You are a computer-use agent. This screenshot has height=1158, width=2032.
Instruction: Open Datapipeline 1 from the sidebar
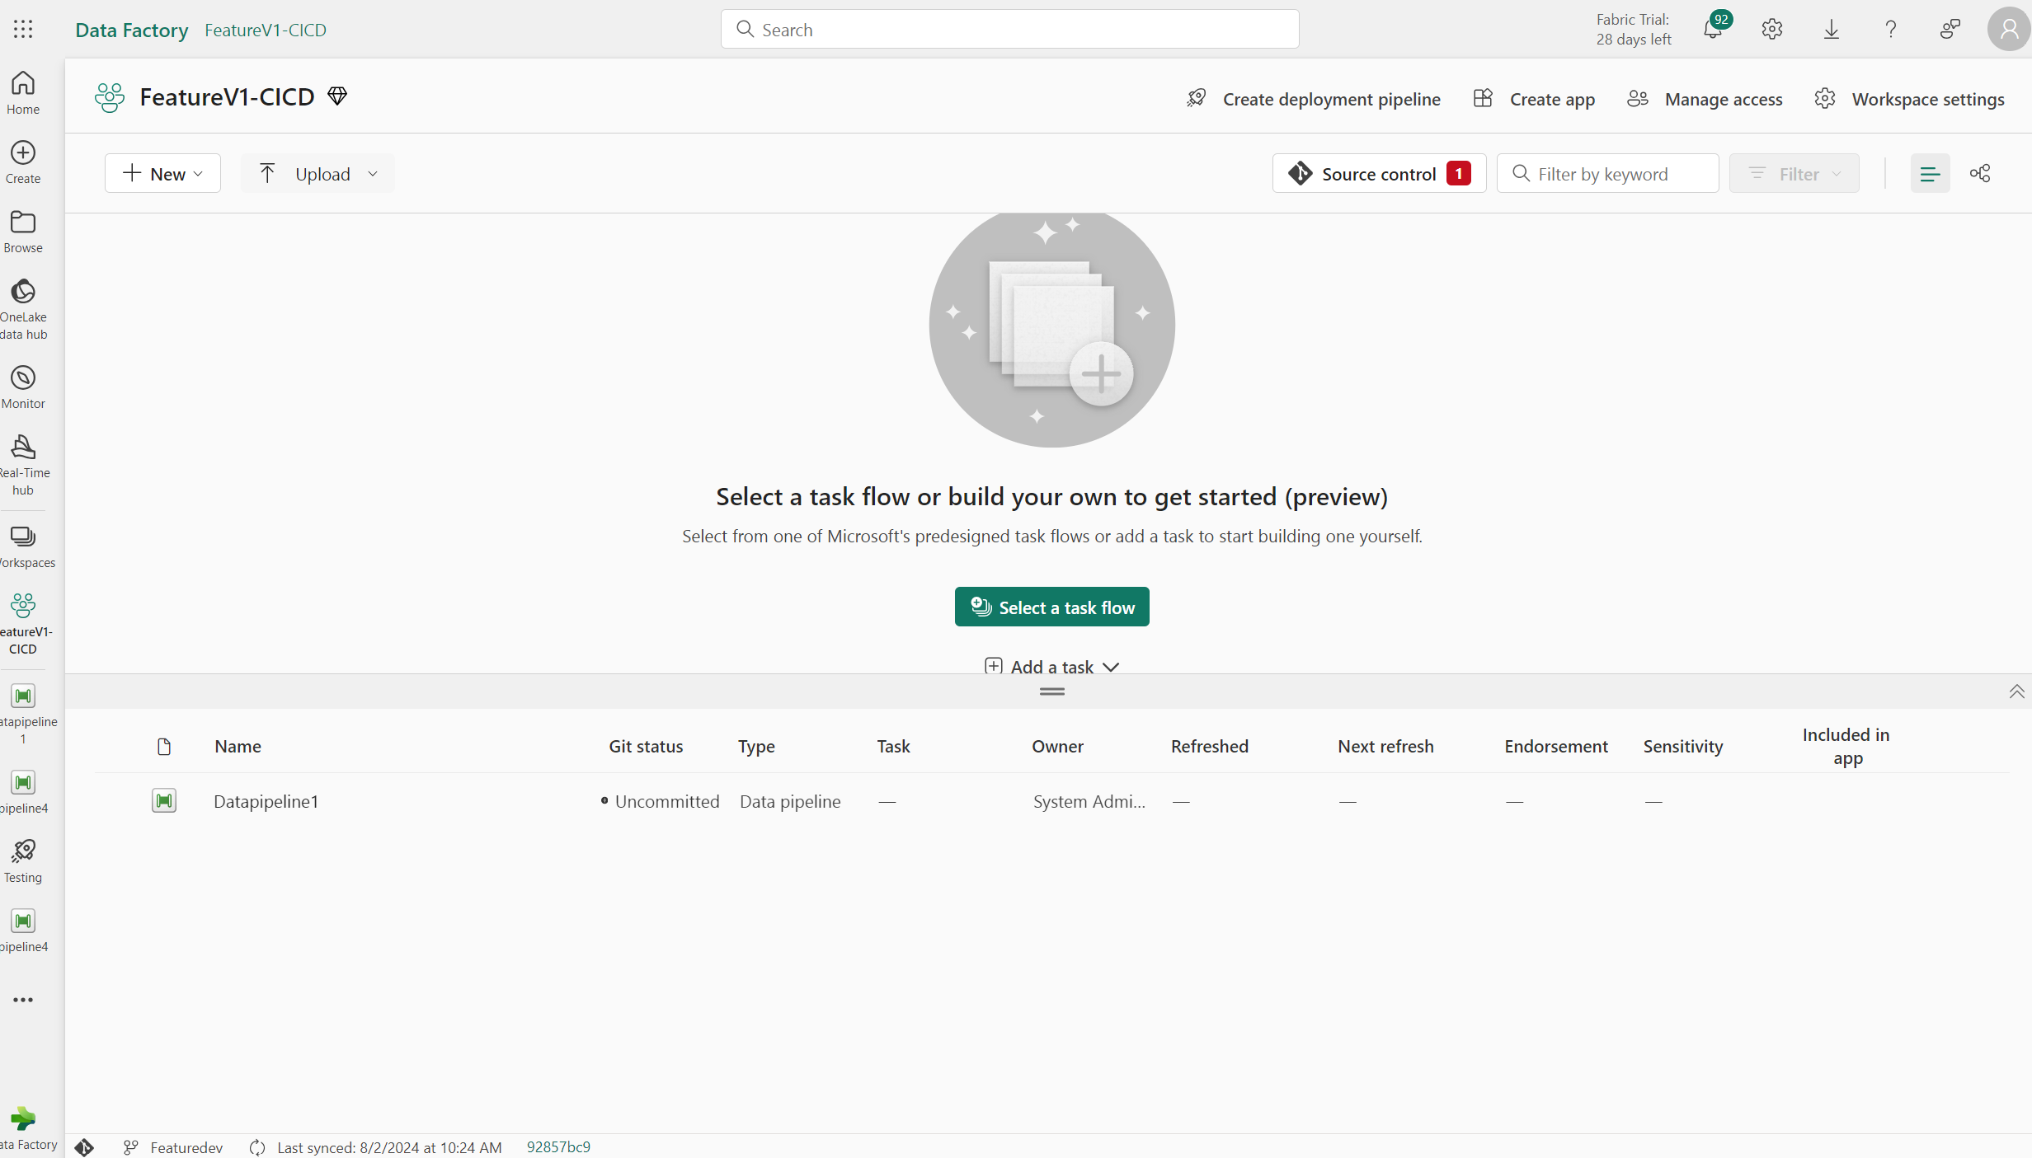point(23,714)
